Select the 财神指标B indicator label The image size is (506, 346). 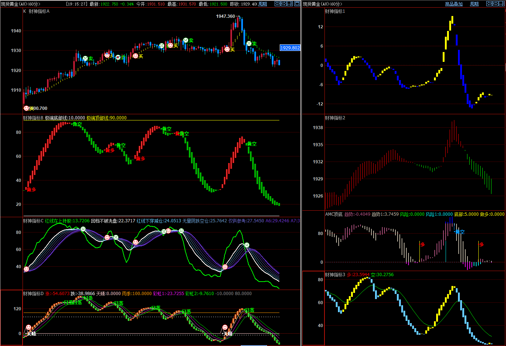click(33, 118)
